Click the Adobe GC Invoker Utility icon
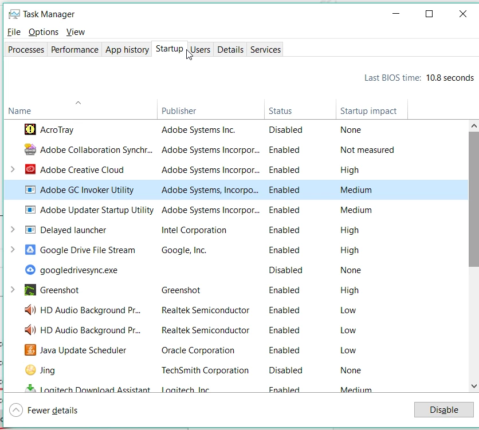479x430 pixels. 30,190
